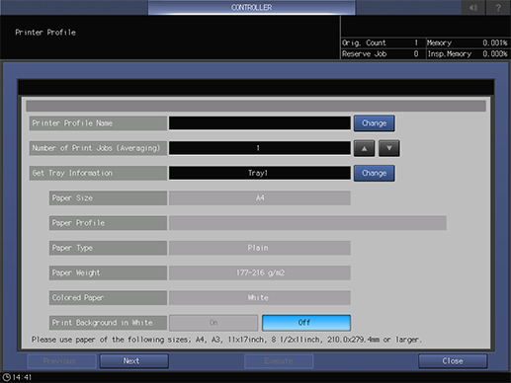The width and height of the screenshot is (511, 383).
Task: Click the White colored paper value
Action: tap(260, 298)
